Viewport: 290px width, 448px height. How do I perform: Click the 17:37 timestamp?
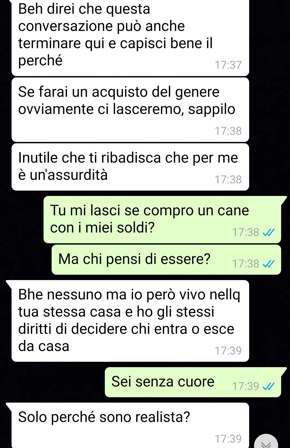coord(228,65)
